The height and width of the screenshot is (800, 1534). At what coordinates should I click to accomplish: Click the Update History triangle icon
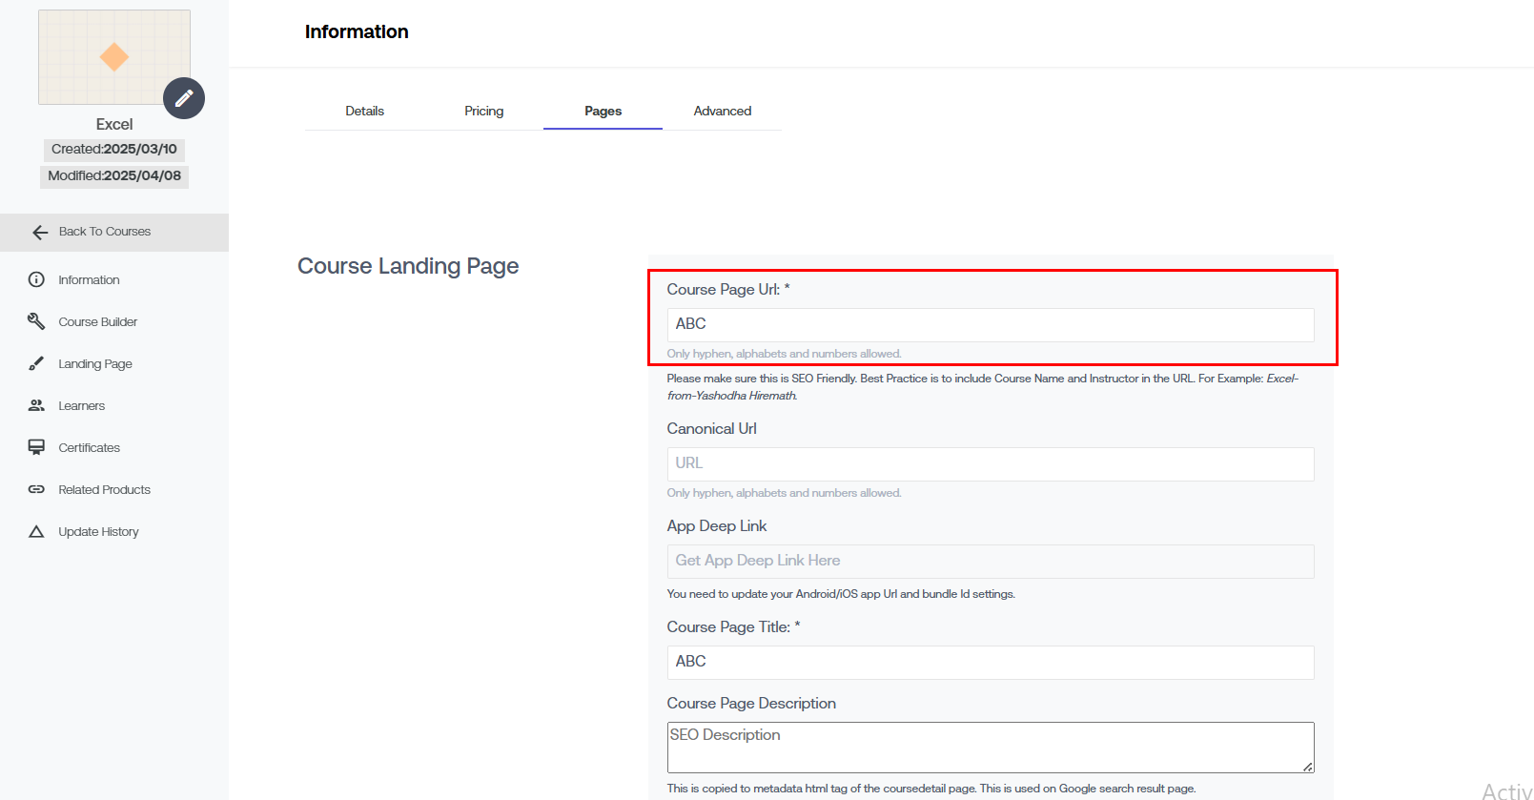click(x=36, y=531)
